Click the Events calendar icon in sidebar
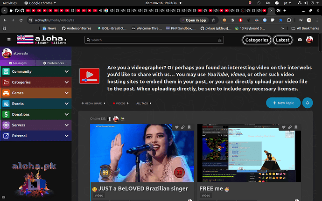 [6, 104]
